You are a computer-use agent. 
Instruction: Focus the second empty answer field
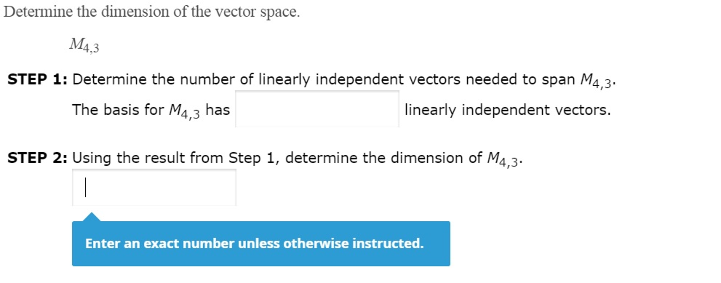pos(154,186)
